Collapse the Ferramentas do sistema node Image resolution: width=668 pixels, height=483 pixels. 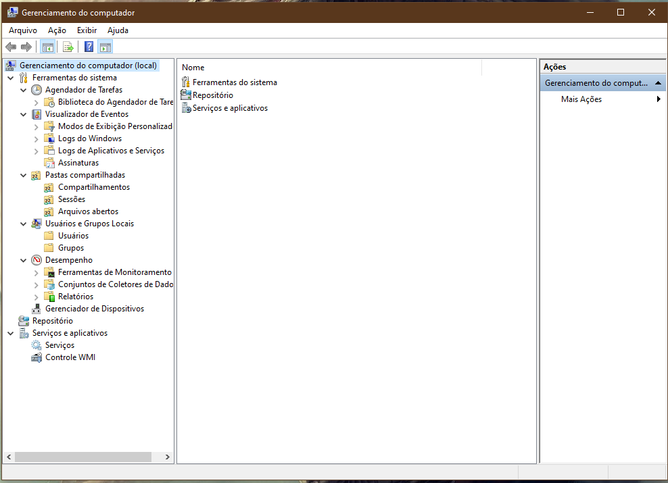11,78
